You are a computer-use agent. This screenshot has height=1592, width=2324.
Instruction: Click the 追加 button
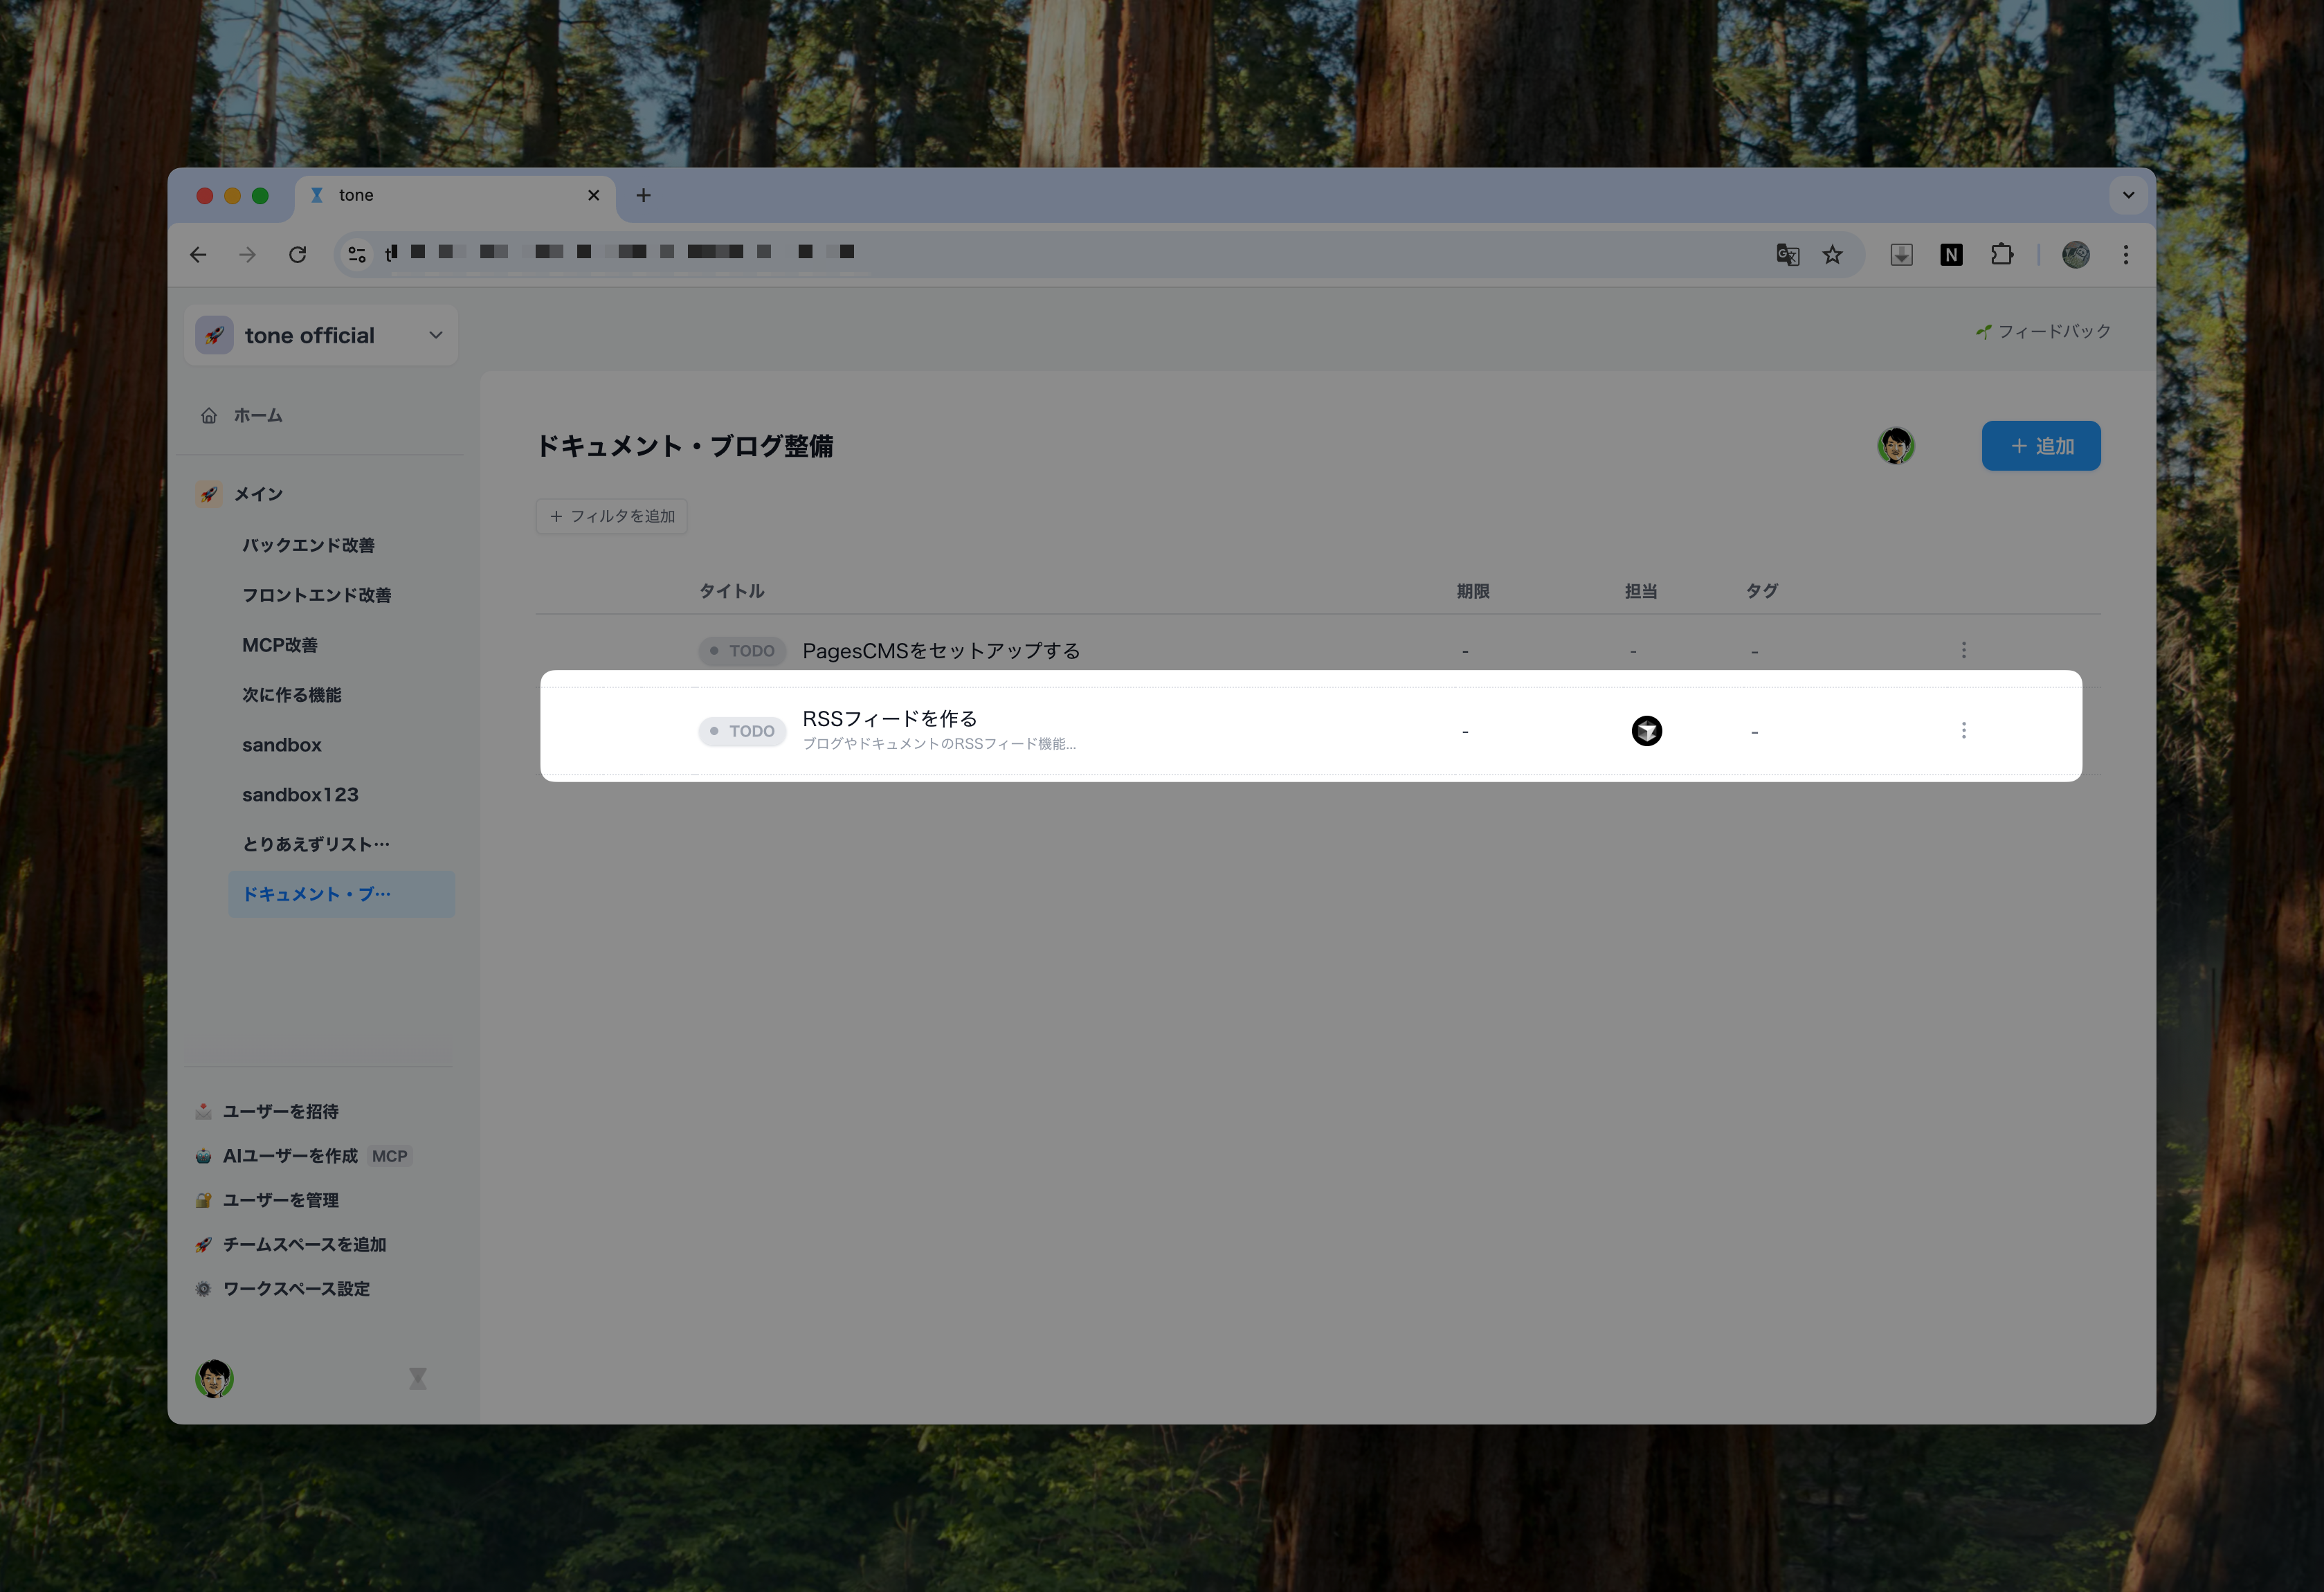(2041, 446)
